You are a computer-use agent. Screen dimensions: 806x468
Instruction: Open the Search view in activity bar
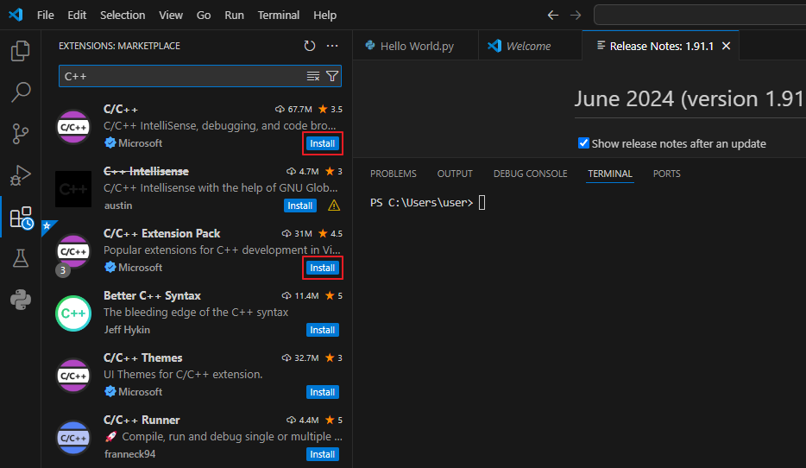click(x=21, y=92)
